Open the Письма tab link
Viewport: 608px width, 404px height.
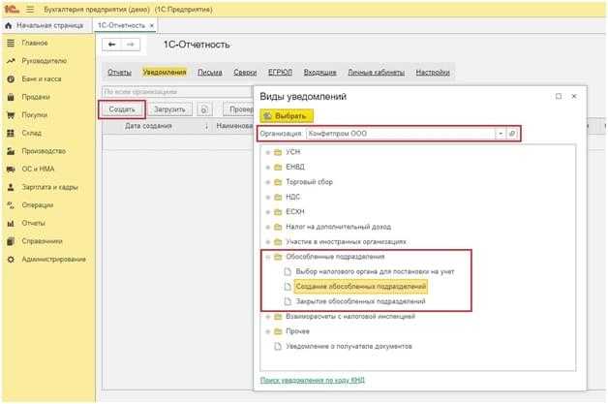coord(210,73)
